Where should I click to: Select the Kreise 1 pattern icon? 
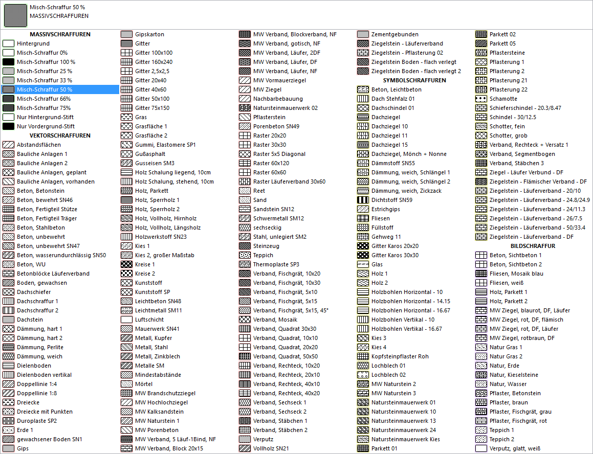tap(127, 265)
